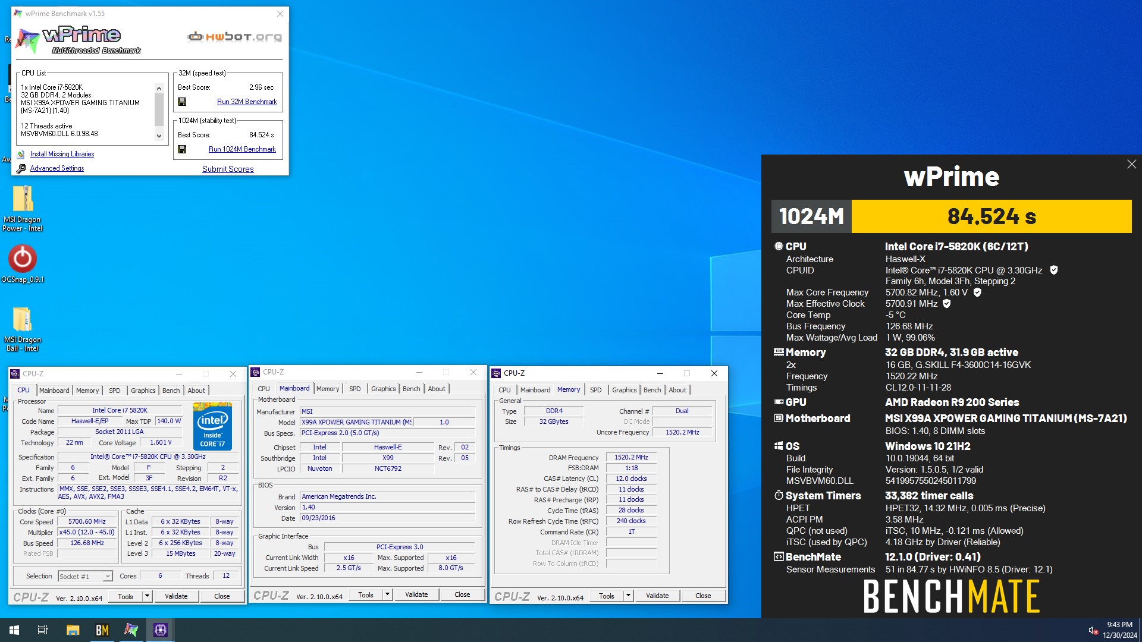This screenshot has height=642, width=1142.
Task: Click the HWBOT.org logo in wPrime
Action: pyautogui.click(x=234, y=37)
